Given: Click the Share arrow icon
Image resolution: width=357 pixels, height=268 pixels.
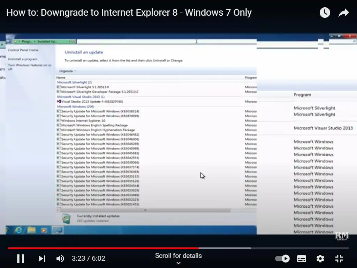Looking at the screenshot, I should click(344, 13).
